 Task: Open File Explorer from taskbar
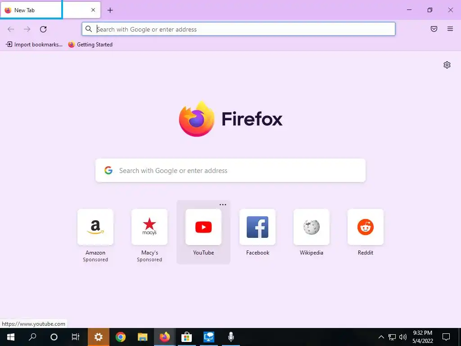point(143,337)
